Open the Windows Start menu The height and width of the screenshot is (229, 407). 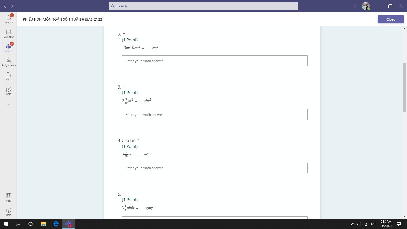(x=6, y=224)
